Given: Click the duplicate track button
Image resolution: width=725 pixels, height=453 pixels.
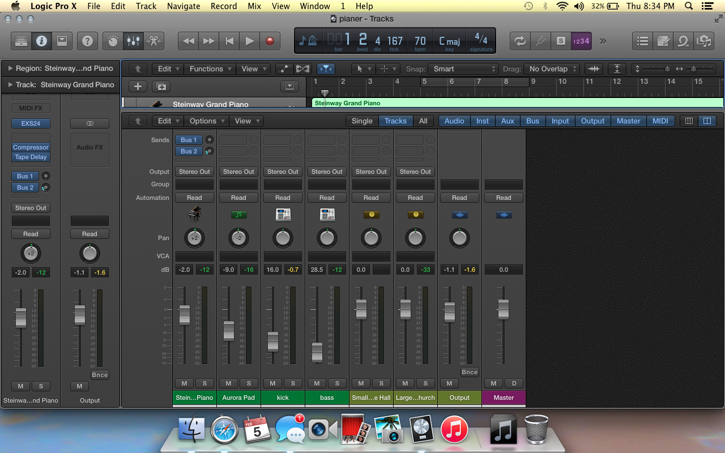Looking at the screenshot, I should 161,87.
